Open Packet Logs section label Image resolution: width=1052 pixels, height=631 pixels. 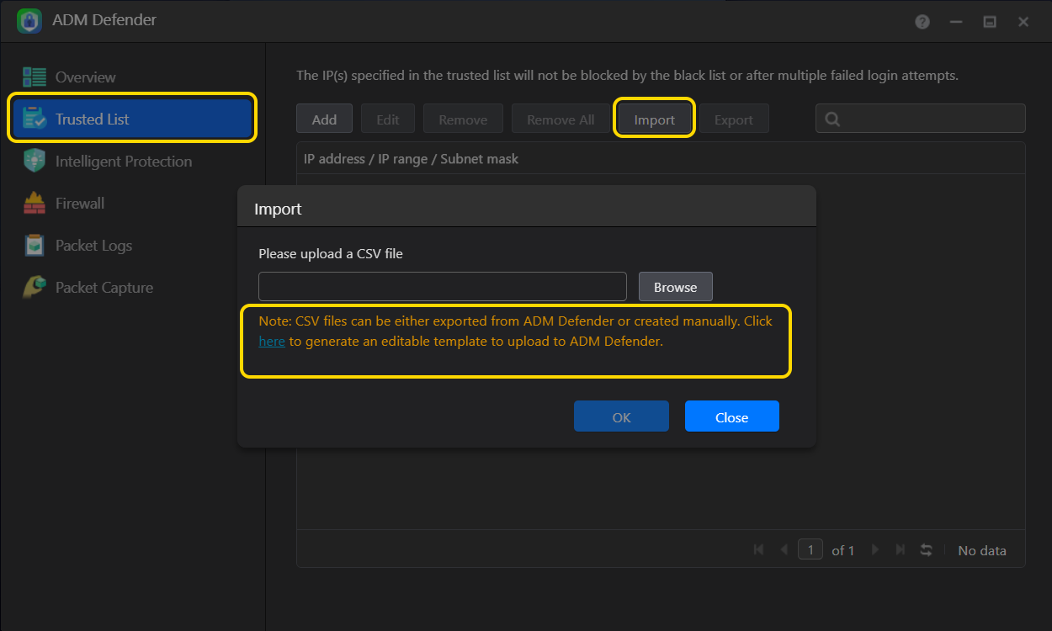click(93, 246)
